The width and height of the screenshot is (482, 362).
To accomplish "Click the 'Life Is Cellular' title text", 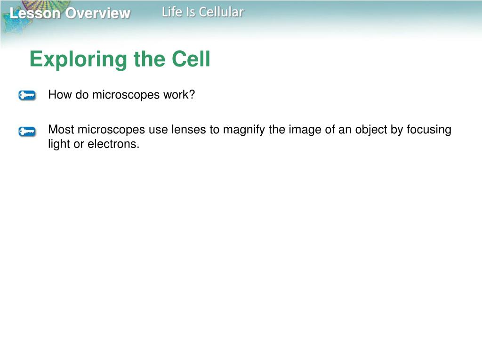I will click(x=203, y=12).
